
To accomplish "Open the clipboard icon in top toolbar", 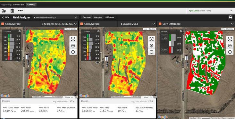I will point(12,11).
